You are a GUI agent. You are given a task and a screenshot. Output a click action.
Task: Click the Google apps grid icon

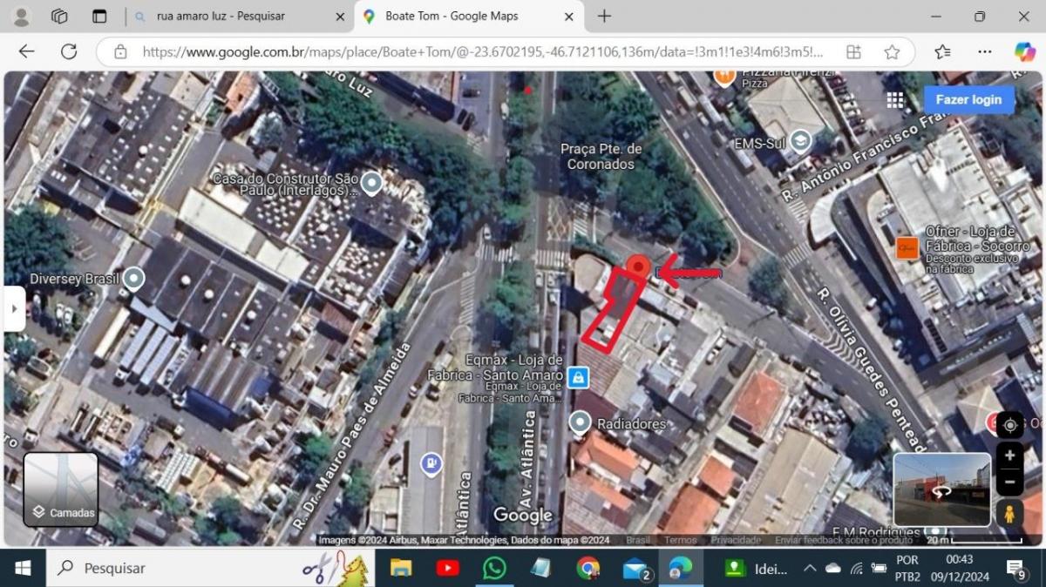[x=895, y=100]
